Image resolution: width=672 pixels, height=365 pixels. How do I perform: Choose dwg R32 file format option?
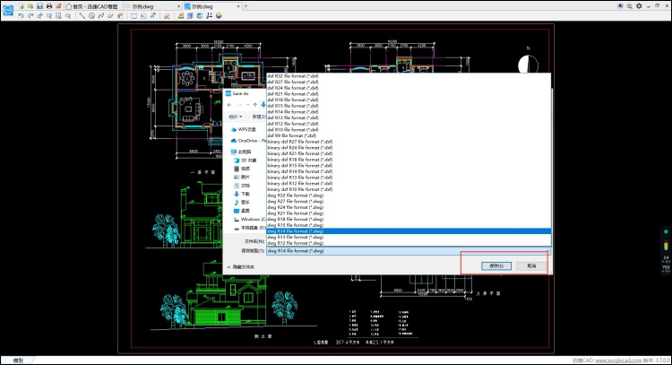[409, 196]
